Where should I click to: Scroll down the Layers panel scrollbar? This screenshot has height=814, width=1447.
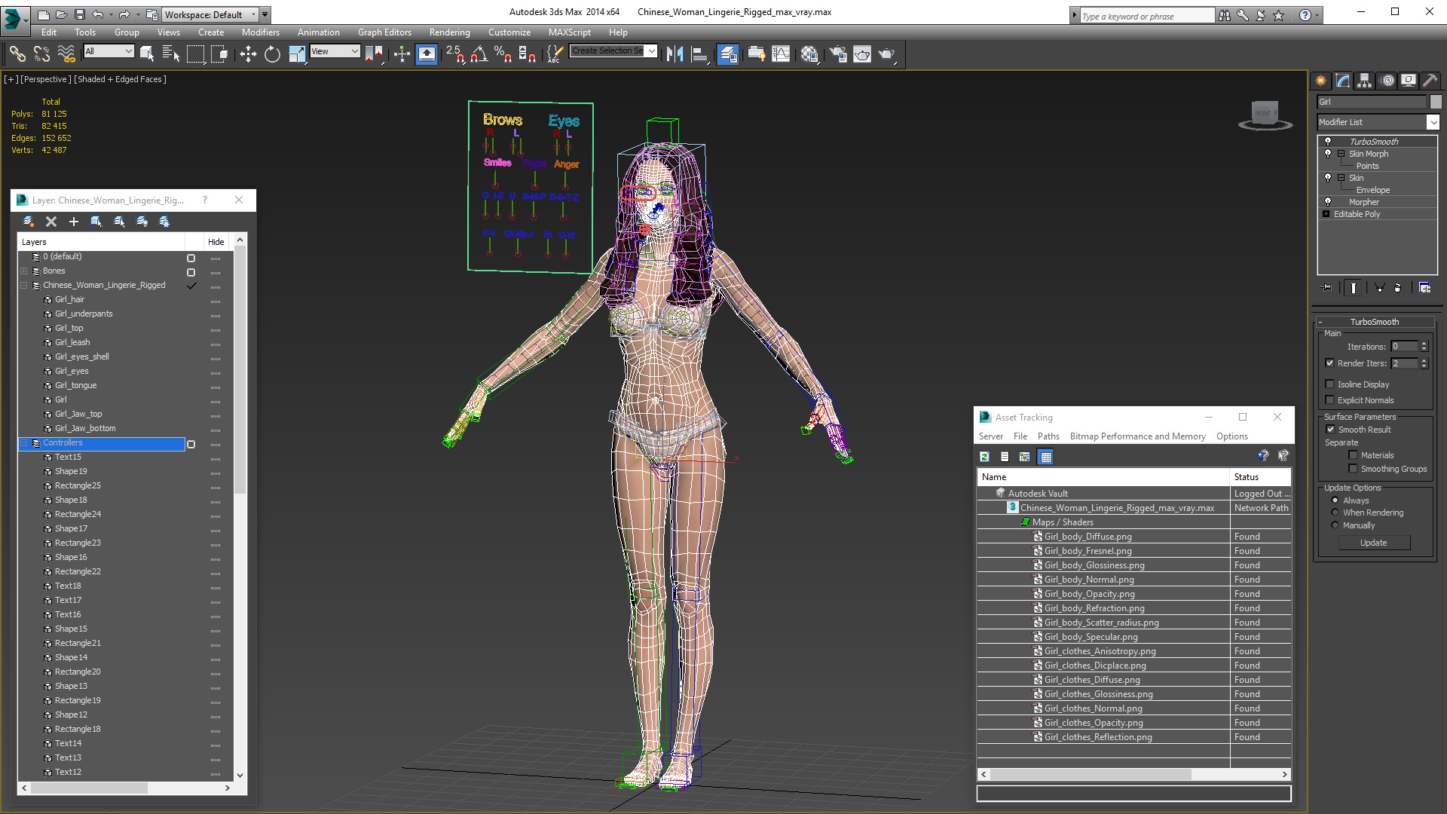(240, 776)
